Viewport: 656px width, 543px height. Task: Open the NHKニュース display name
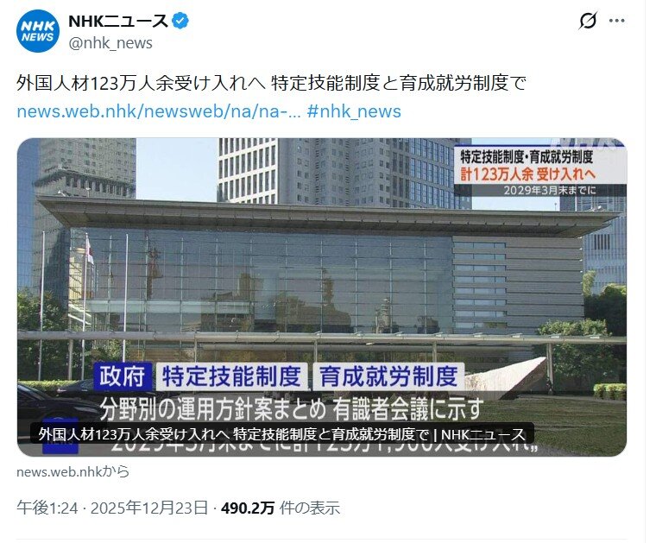[118, 21]
